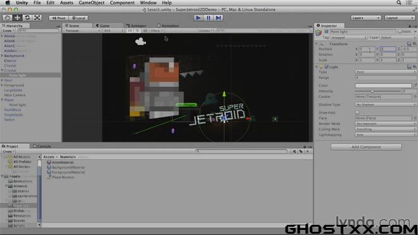The height and width of the screenshot is (235, 418).
Task: Click the Range input field
Action: pyautogui.click(x=386, y=78)
